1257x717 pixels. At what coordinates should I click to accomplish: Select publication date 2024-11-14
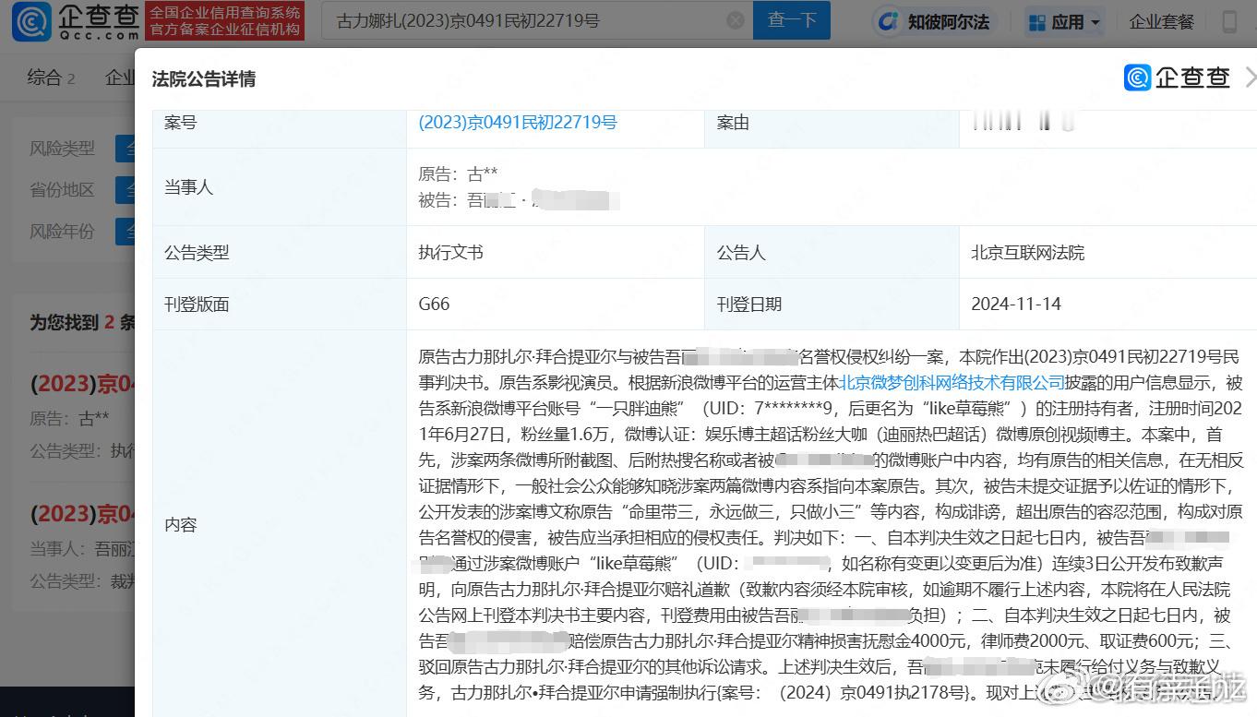tap(1016, 304)
